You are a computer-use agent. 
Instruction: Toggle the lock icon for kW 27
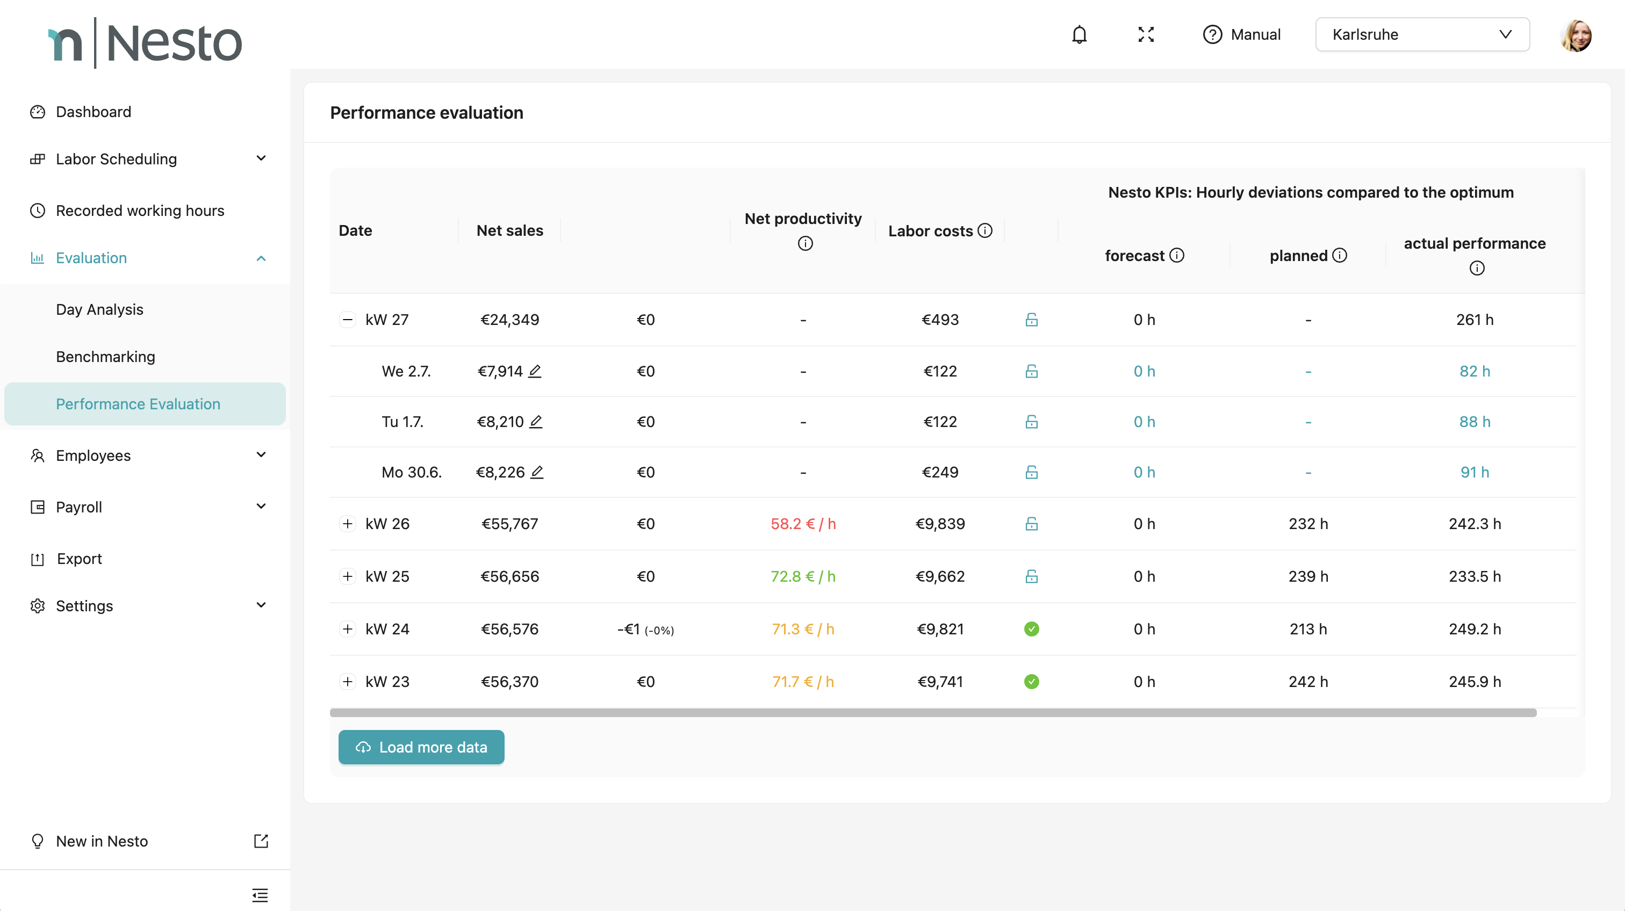[1031, 320]
